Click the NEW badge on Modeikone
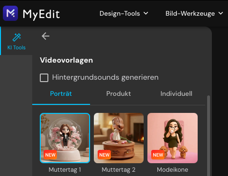The height and width of the screenshot is (176, 228). tap(158, 155)
